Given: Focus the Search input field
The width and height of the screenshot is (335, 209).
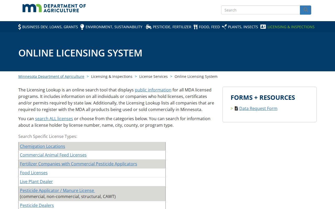Looking at the screenshot, I should 261,10.
